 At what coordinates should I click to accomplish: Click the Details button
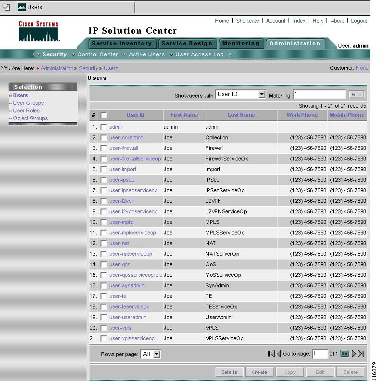(229, 372)
